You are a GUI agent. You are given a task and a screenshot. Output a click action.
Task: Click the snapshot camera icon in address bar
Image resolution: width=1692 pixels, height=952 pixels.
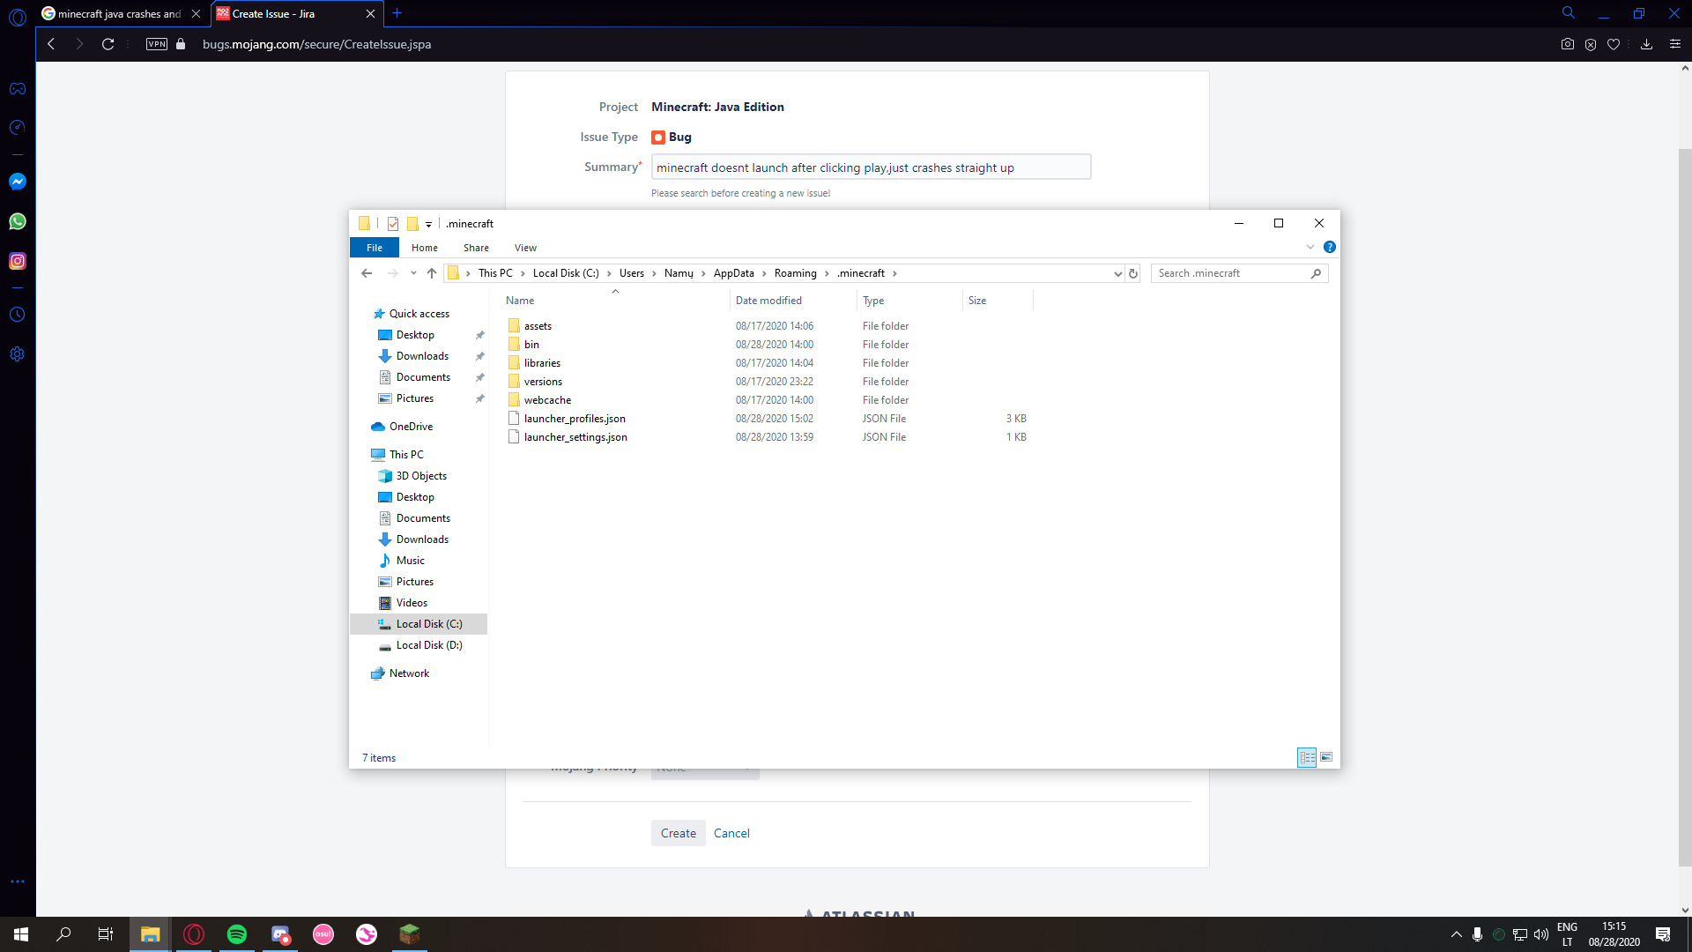tap(1567, 44)
